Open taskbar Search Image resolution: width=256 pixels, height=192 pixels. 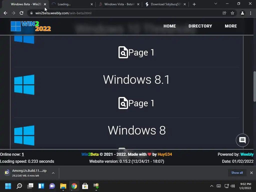pos(19,186)
